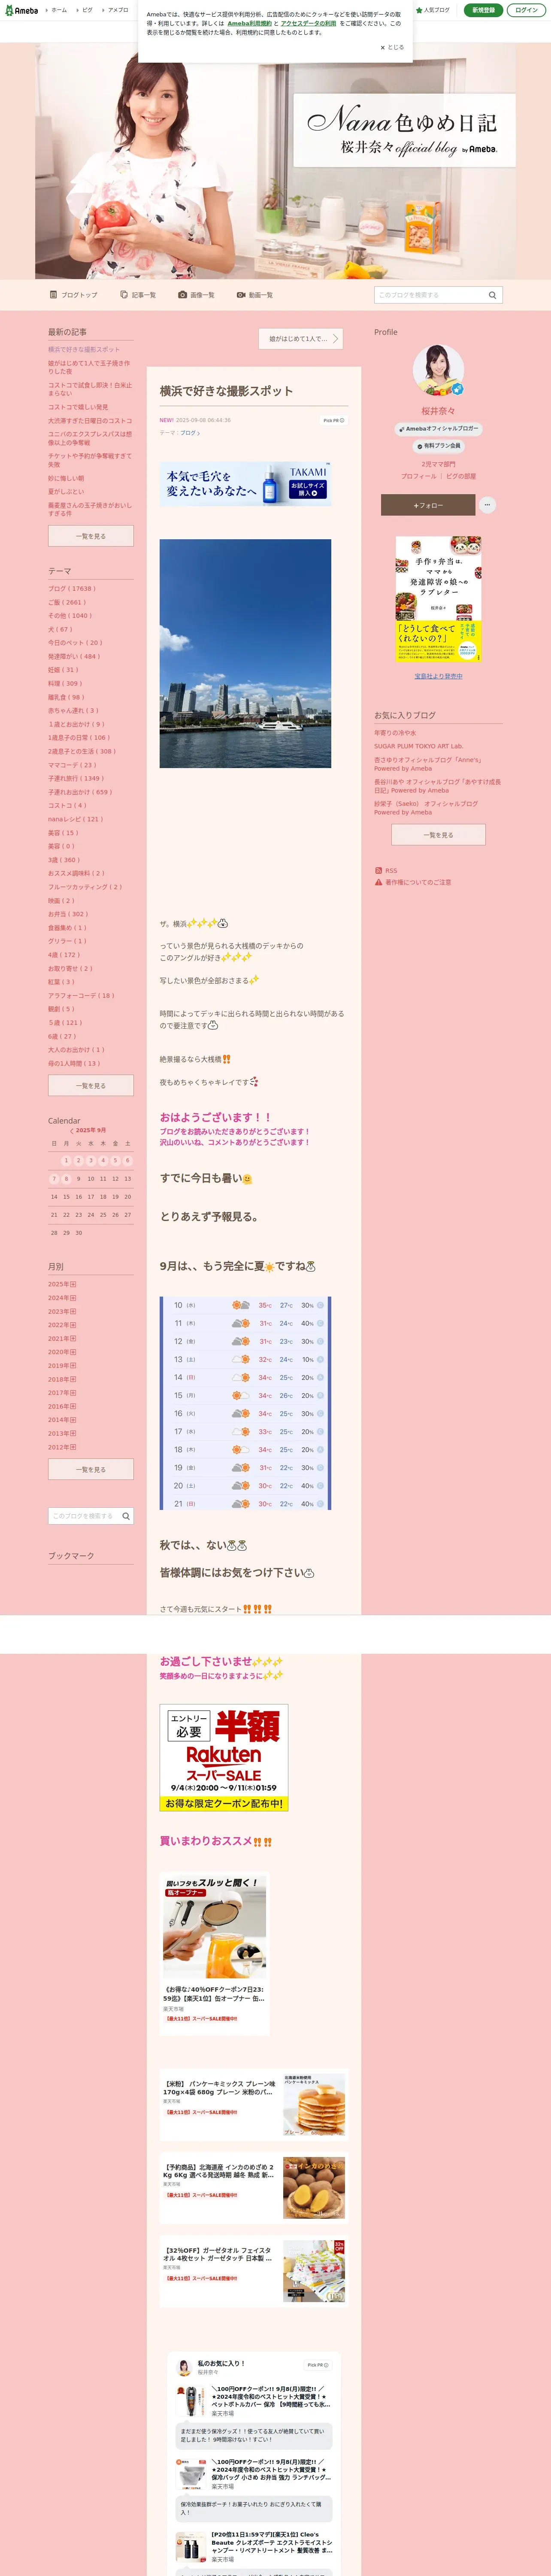Open the ellipsis menu beside フォロー
Image resolution: width=551 pixels, height=2576 pixels.
487,505
